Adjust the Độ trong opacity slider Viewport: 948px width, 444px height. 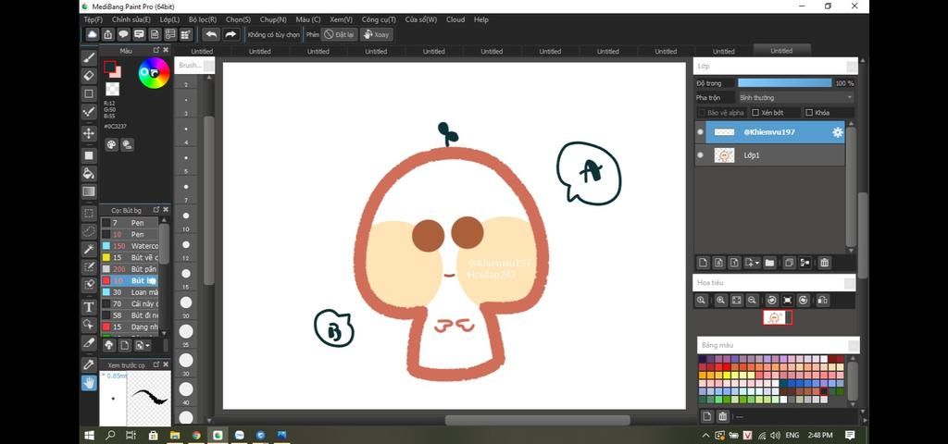click(x=785, y=82)
